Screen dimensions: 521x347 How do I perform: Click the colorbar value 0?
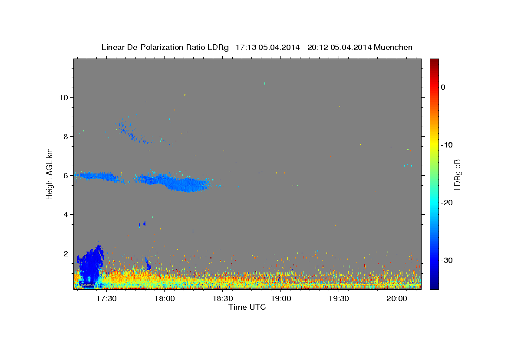443,87
